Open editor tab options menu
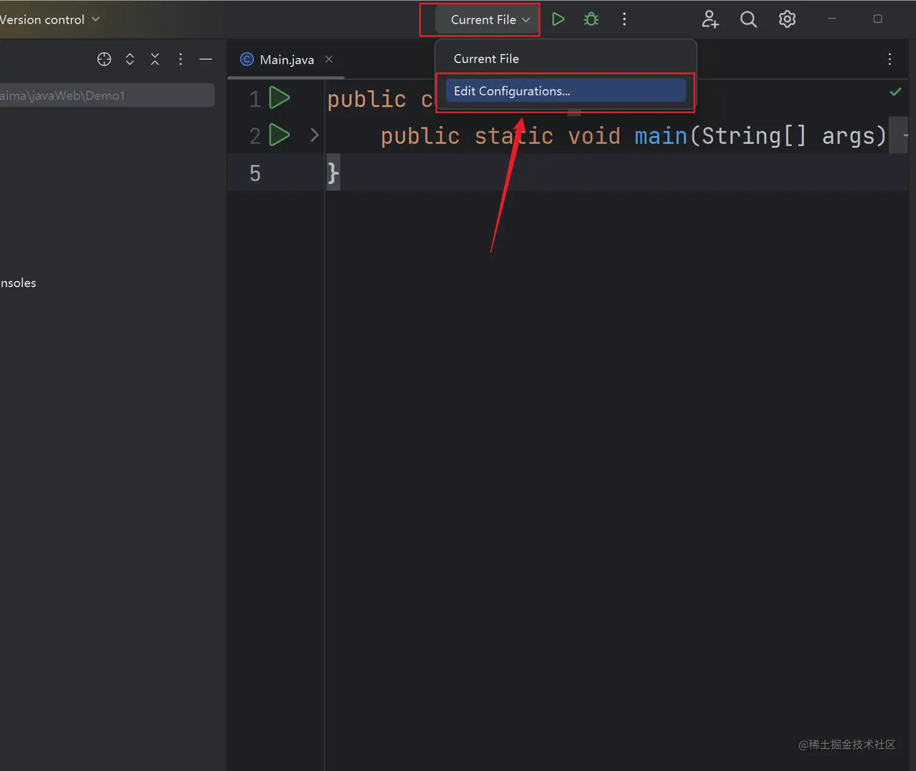Screen dimensions: 916x771 coord(889,59)
